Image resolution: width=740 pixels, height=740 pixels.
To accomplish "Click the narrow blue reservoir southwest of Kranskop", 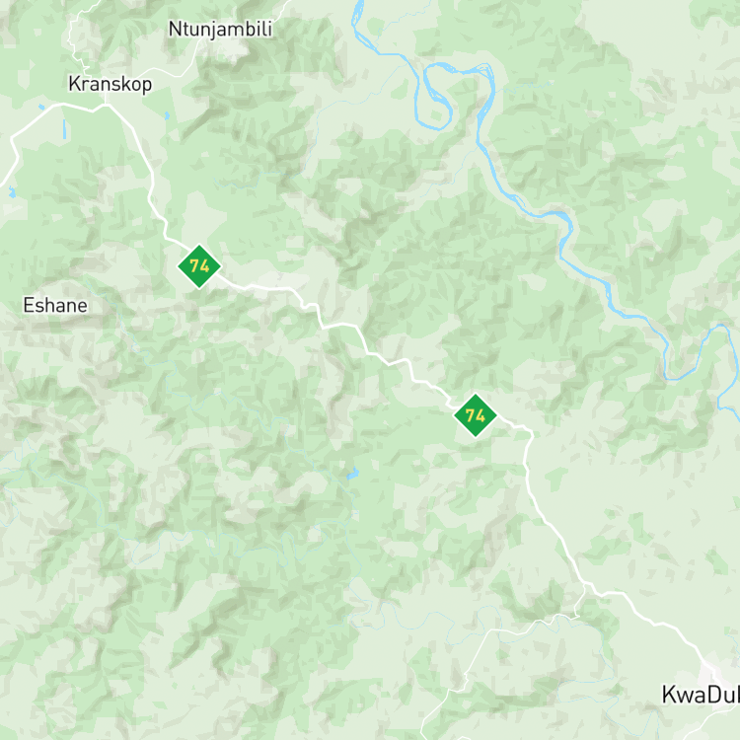I will pyautogui.click(x=64, y=129).
